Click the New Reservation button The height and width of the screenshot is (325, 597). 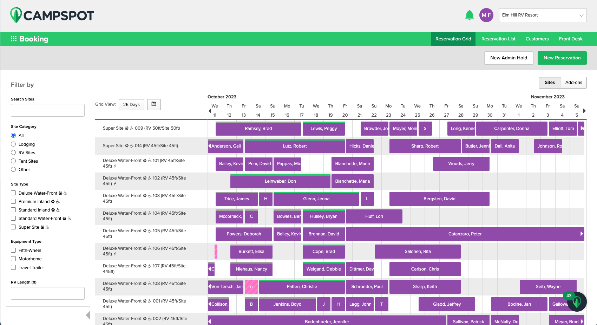[562, 58]
